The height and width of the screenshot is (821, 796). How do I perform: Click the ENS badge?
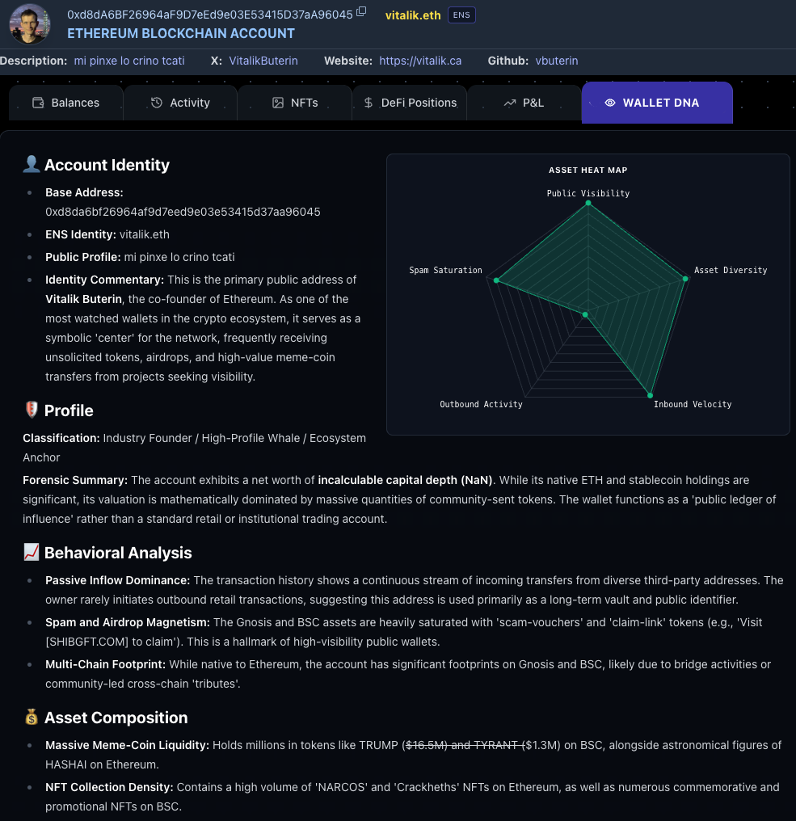(x=461, y=15)
